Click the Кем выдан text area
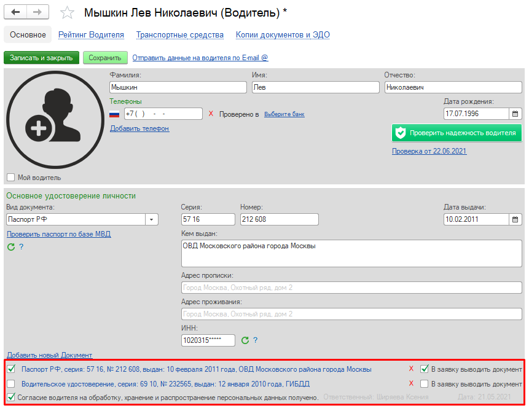This screenshot has width=529, height=408. (x=351, y=253)
